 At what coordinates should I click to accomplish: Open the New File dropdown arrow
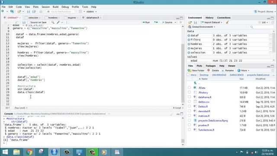(x=7, y=12)
